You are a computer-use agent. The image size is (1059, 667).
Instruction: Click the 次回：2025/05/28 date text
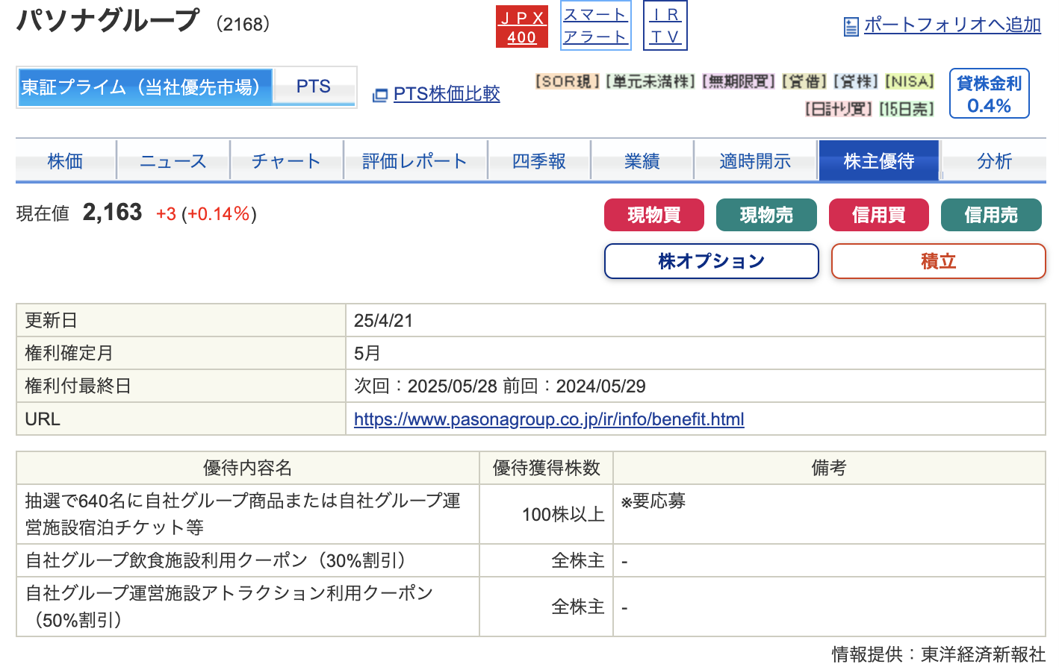point(426,386)
